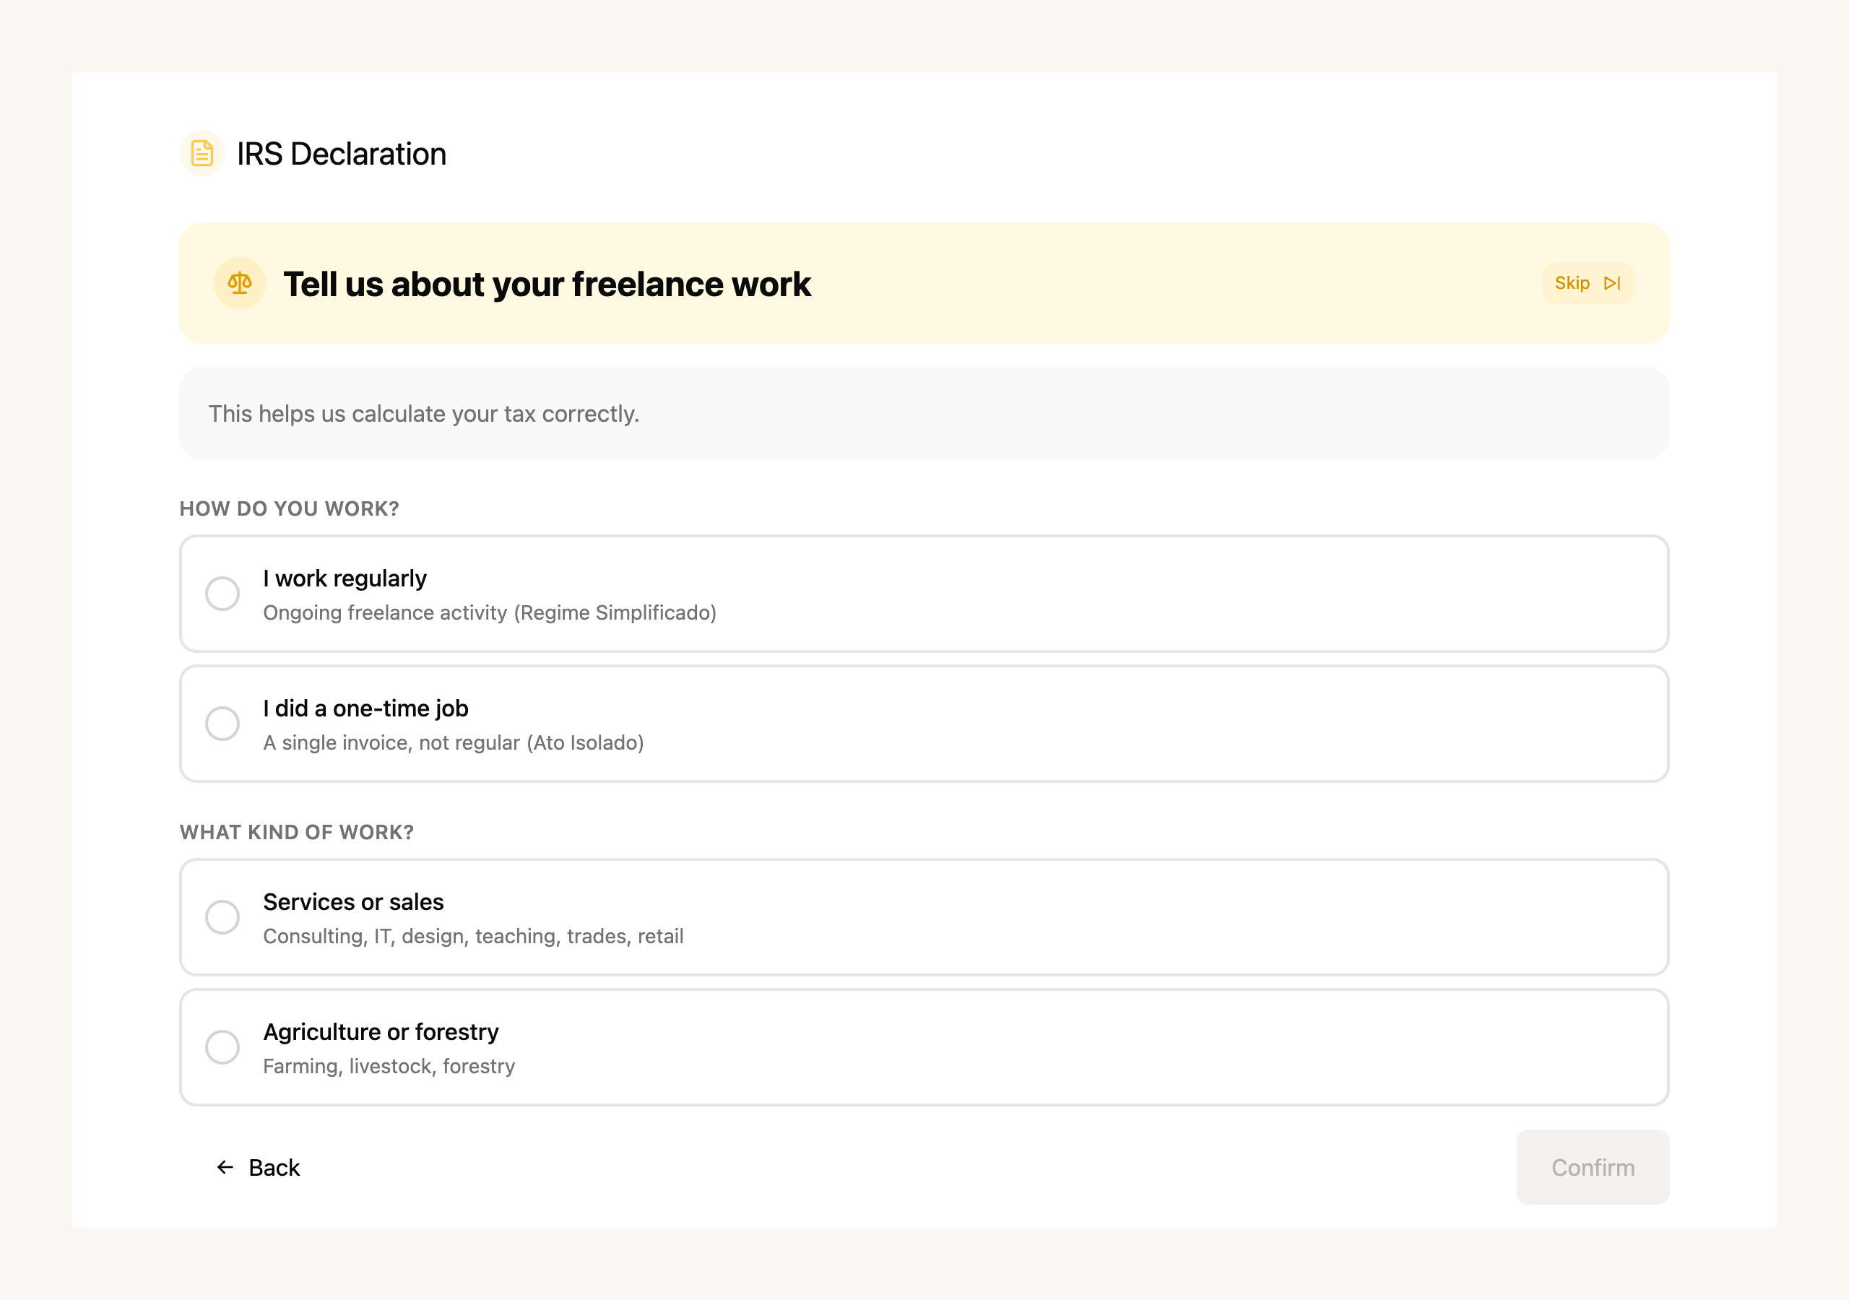1849x1300 pixels.
Task: Click the Confirm button
Action: pyautogui.click(x=1592, y=1167)
